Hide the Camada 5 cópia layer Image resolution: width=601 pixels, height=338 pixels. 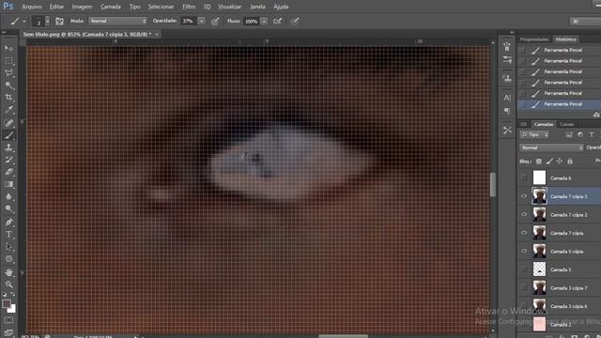click(524, 252)
